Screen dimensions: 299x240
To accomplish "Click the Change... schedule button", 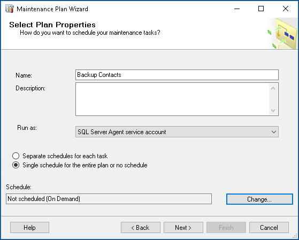I will (259, 199).
